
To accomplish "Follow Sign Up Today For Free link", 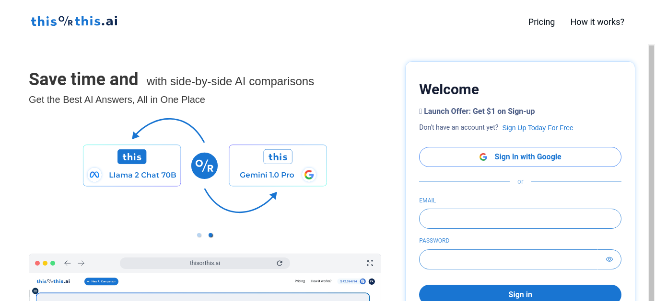I will tap(538, 128).
